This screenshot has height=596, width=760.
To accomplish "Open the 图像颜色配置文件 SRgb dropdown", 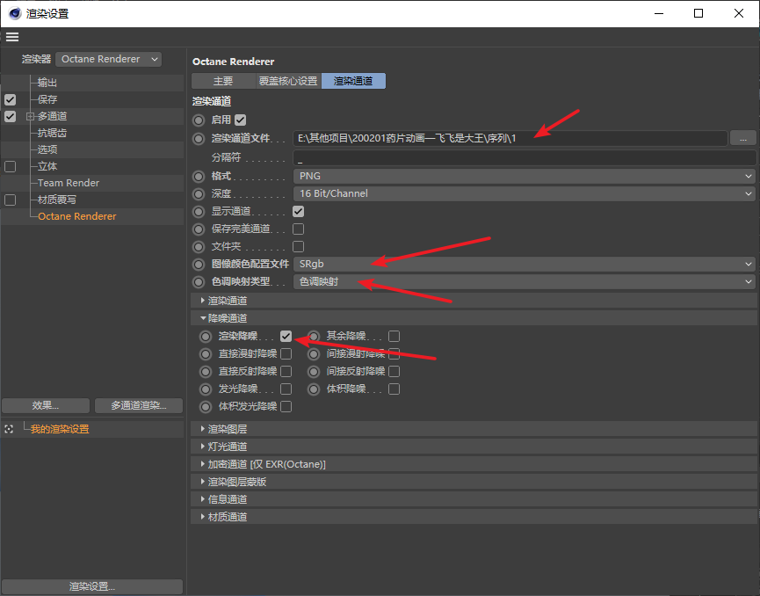I will pyautogui.click(x=525, y=264).
